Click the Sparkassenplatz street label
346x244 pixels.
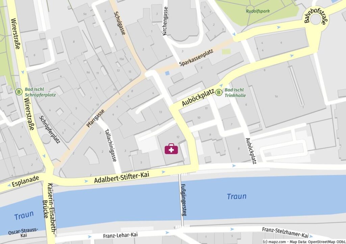click(x=196, y=58)
